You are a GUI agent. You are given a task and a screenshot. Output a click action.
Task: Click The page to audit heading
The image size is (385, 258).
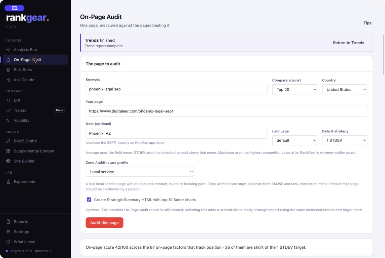click(x=103, y=64)
